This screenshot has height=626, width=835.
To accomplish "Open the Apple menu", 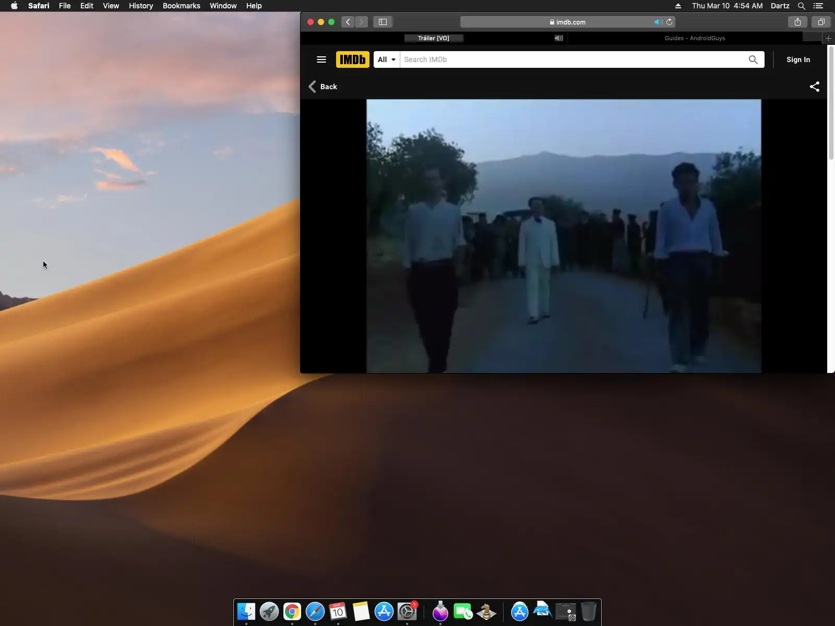I will [14, 6].
